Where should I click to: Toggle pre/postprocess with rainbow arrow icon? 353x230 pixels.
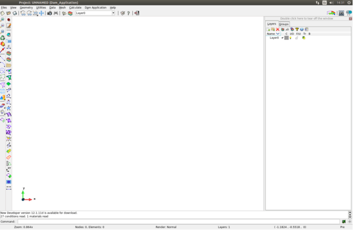coord(331,13)
